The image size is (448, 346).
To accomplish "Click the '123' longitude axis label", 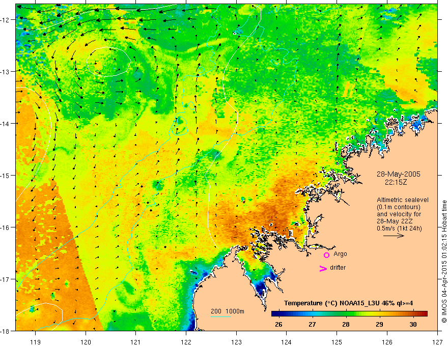I will tap(236, 342).
